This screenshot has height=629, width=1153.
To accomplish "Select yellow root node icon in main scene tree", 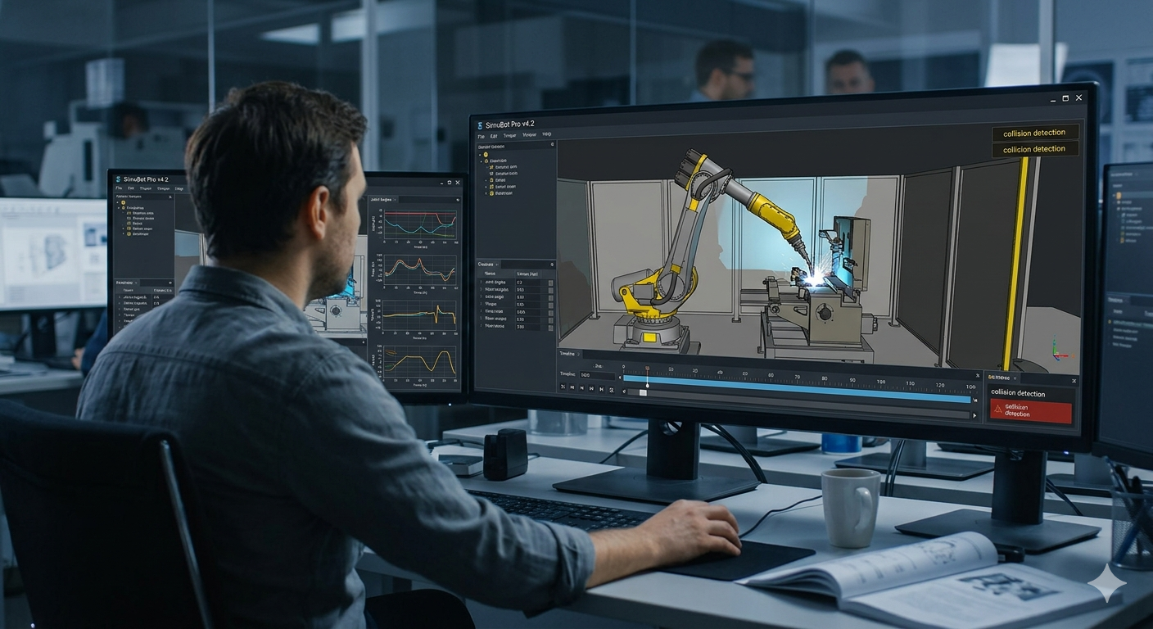I will click(x=486, y=155).
